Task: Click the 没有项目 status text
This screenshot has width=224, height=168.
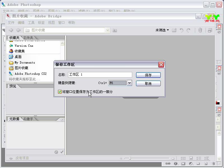Action: (x=22, y=158)
